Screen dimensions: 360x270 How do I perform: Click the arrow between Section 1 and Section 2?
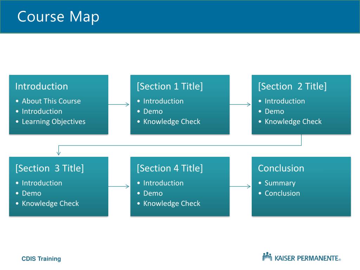tap(240, 104)
